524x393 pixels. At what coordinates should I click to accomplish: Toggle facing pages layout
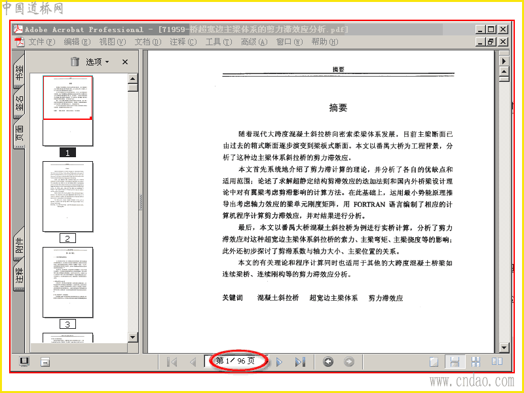tap(497, 362)
